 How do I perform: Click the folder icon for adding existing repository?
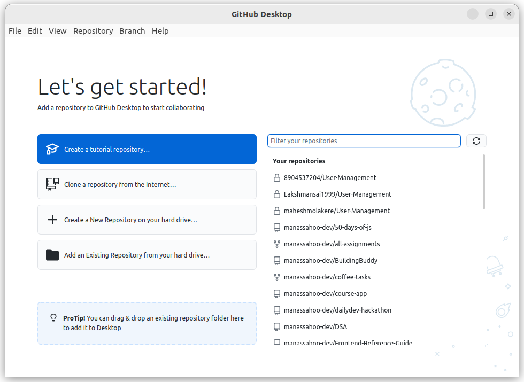pyautogui.click(x=52, y=255)
